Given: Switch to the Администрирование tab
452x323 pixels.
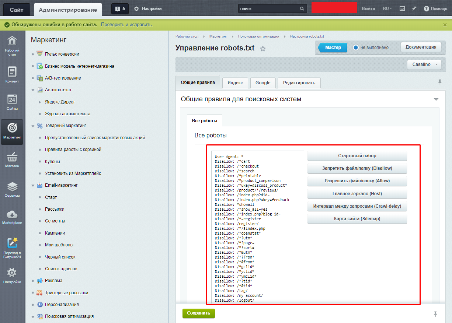Looking at the screenshot, I should coord(68,10).
